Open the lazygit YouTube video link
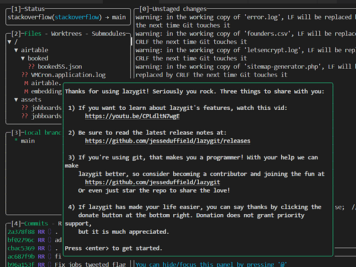Image resolution: width=356 pixels, height=267 pixels. tap(132, 116)
